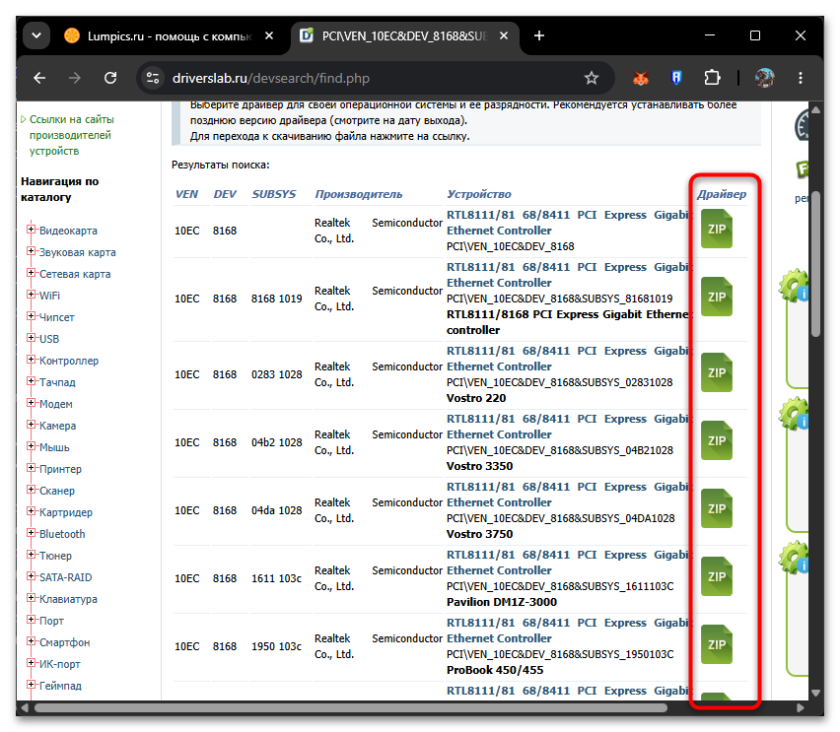
Task: Click the page vertical scrollbar thumb
Action: pos(816,263)
